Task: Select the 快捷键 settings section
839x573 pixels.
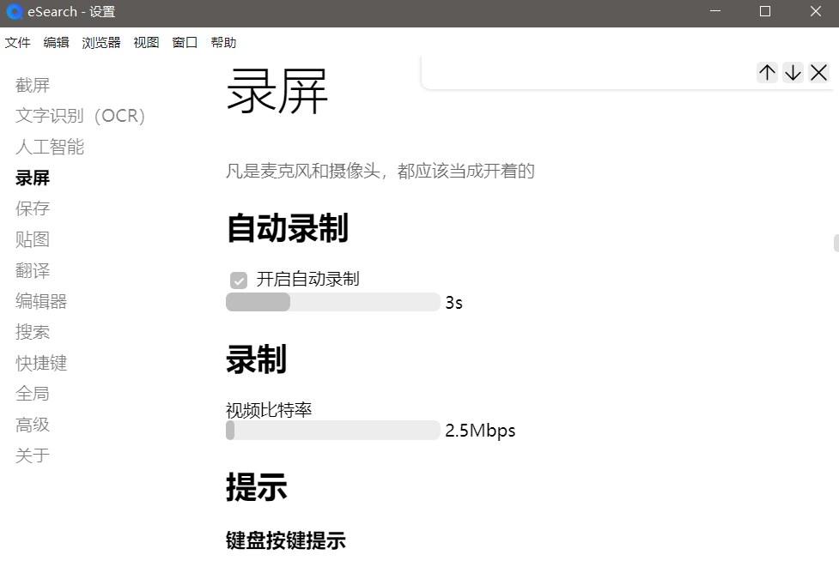Action: click(40, 363)
